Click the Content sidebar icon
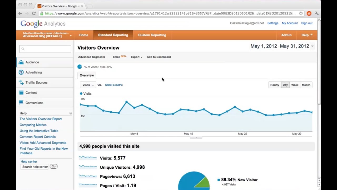The height and width of the screenshot is (190, 337). pos(21,93)
